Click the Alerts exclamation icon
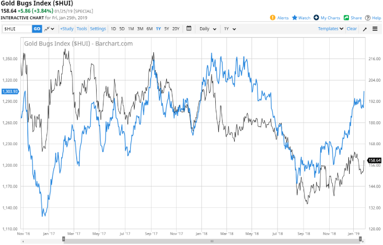Viewport: 383px width, 245px height. 273,18
